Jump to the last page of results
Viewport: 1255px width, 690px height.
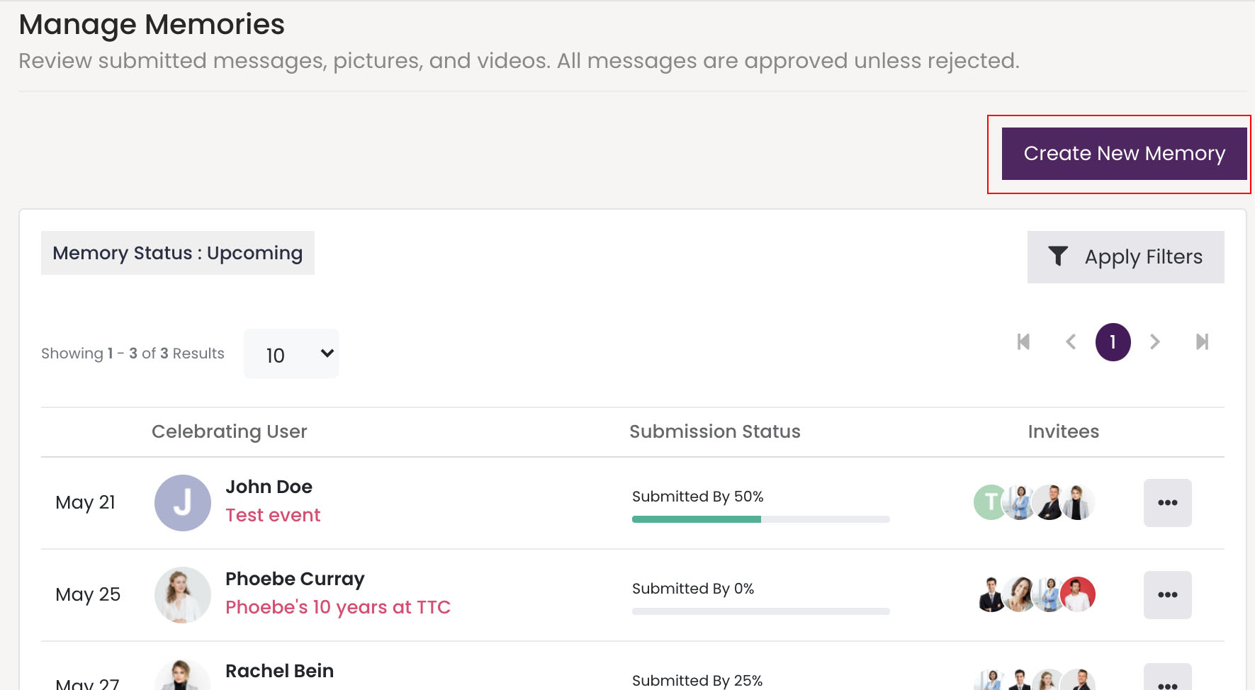tap(1202, 342)
